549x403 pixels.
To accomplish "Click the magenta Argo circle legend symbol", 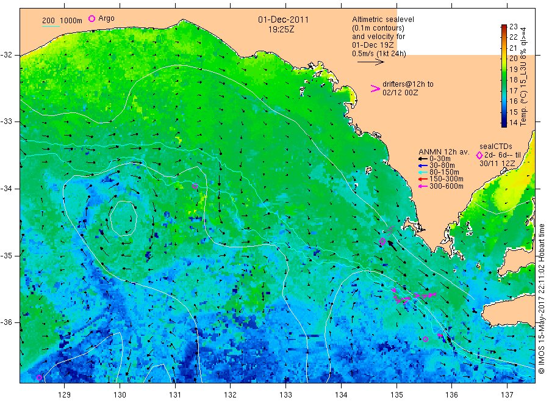I will [91, 18].
